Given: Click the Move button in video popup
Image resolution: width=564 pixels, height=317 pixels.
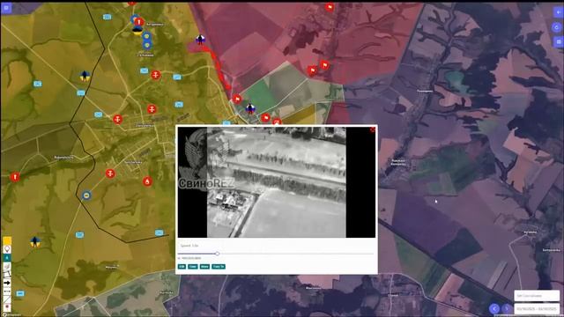Looking at the screenshot, I should pos(204,267).
